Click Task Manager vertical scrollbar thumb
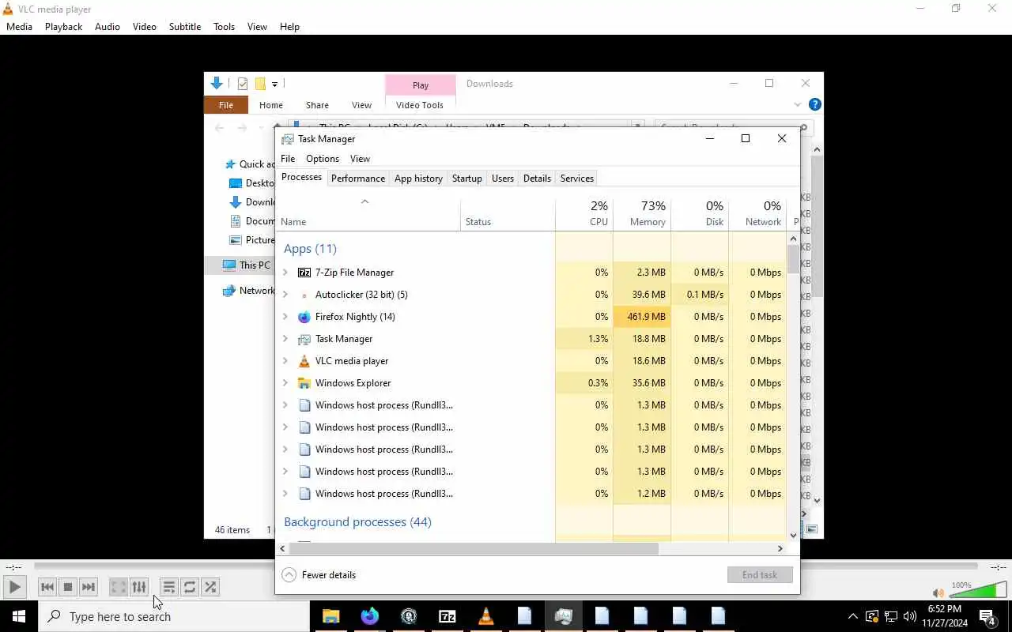This screenshot has height=632, width=1012. (x=793, y=259)
